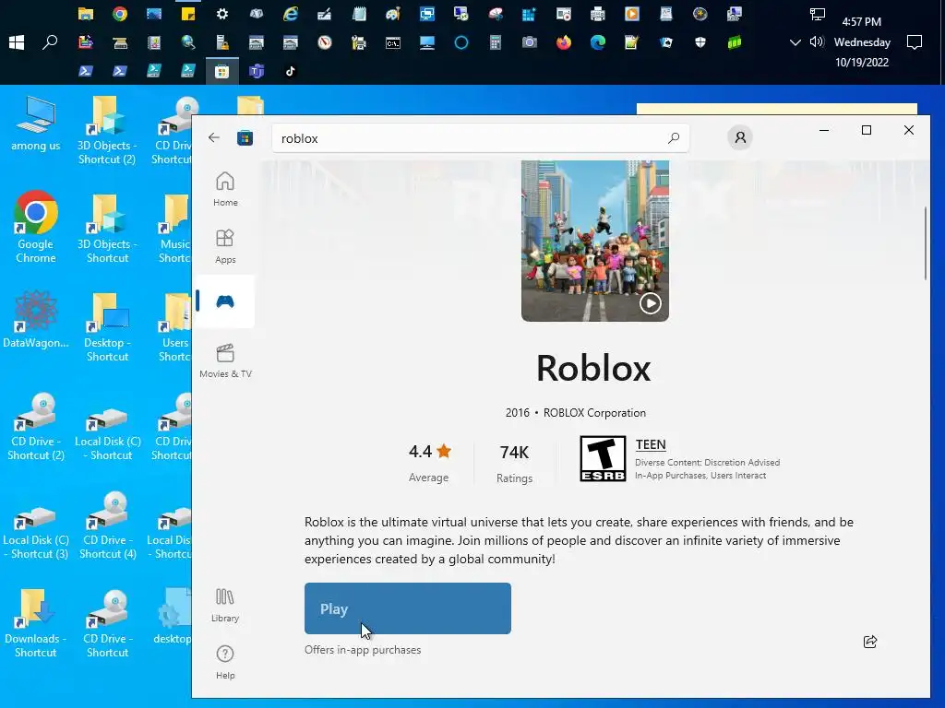Launch File Explorer from taskbar

(86, 13)
